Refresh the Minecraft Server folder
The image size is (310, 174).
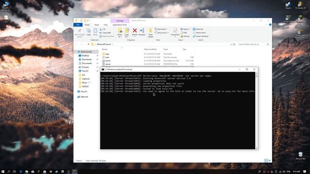[x=234, y=44]
